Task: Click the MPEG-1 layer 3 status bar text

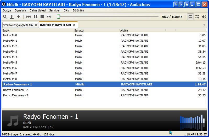Action: 28,134
